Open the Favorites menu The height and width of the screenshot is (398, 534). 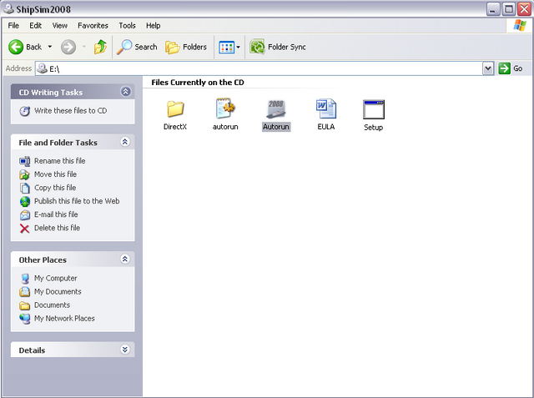coord(93,26)
